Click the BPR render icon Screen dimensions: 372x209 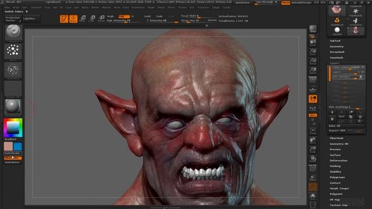click(x=313, y=30)
